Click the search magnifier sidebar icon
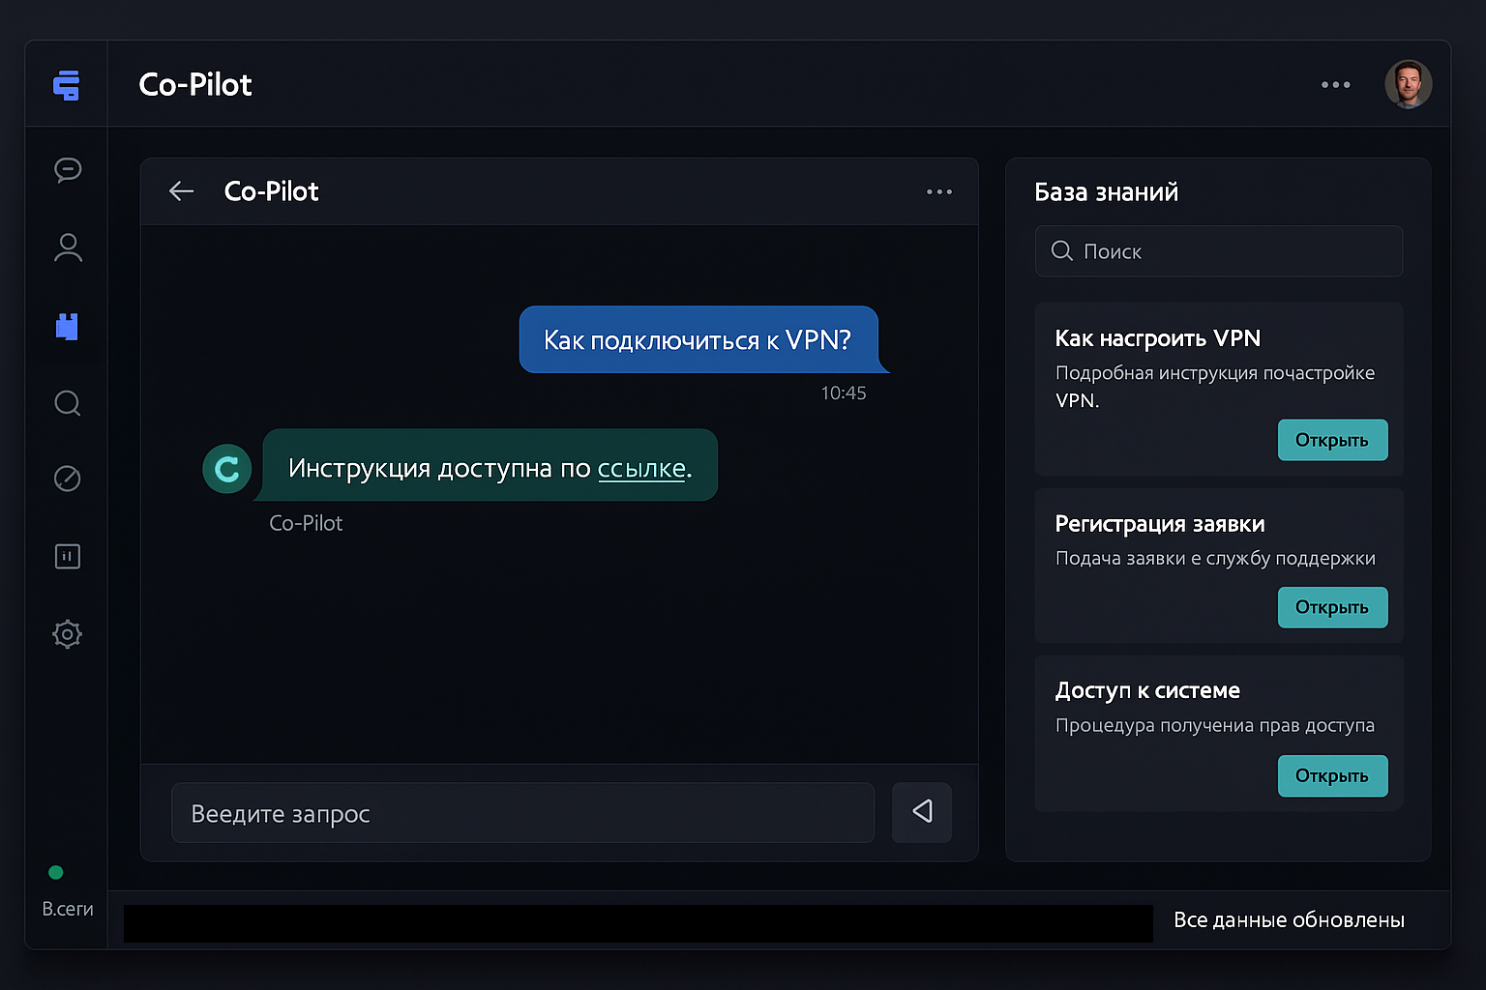Image resolution: width=1486 pixels, height=990 pixels. [68, 403]
